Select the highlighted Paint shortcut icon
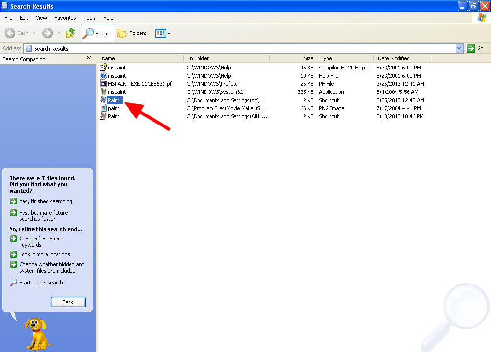 [104, 100]
